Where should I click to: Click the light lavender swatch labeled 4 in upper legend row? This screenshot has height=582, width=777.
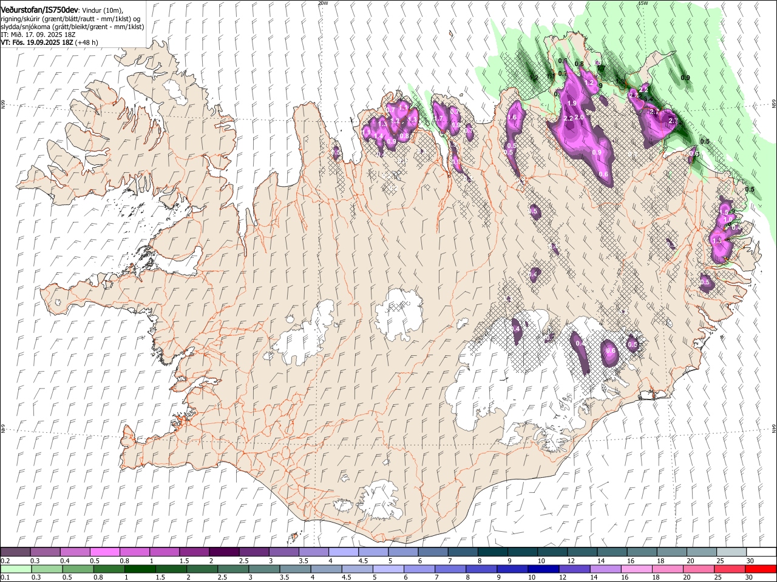(343, 552)
